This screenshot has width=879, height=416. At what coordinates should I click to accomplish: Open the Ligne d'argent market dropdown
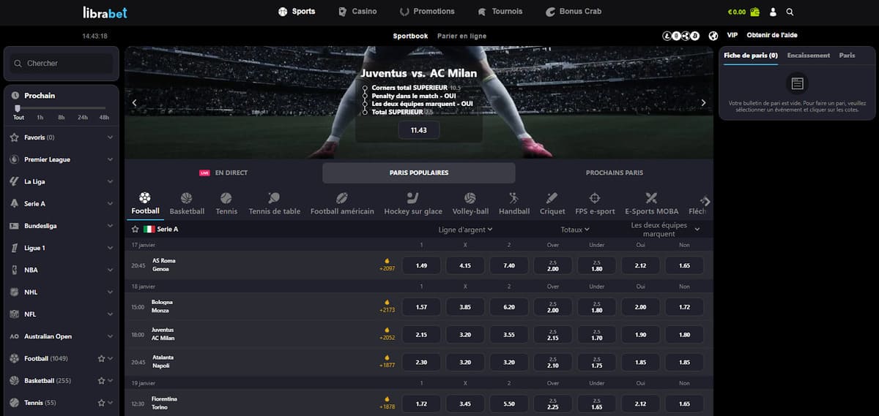tap(465, 230)
